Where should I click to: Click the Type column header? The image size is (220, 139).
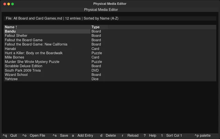tap(96, 27)
